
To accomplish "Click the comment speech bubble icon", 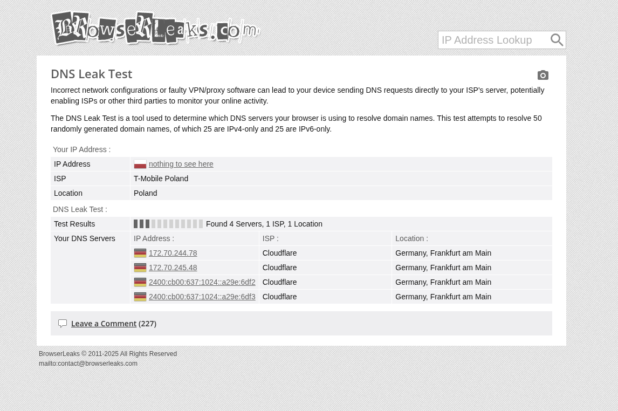I will 63,324.
